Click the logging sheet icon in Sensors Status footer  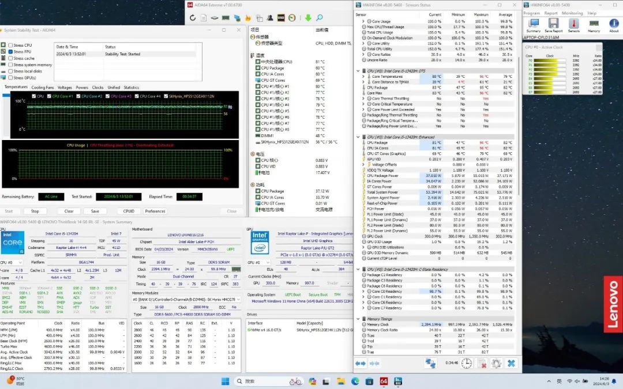coord(482,363)
